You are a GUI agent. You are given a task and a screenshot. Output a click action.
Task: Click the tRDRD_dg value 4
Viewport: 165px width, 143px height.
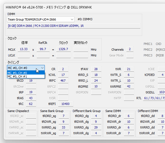96,116
